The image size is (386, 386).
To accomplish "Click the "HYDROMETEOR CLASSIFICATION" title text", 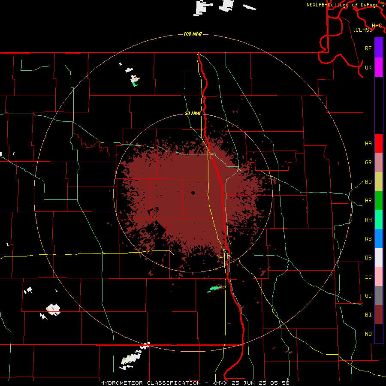I will 151,383.
